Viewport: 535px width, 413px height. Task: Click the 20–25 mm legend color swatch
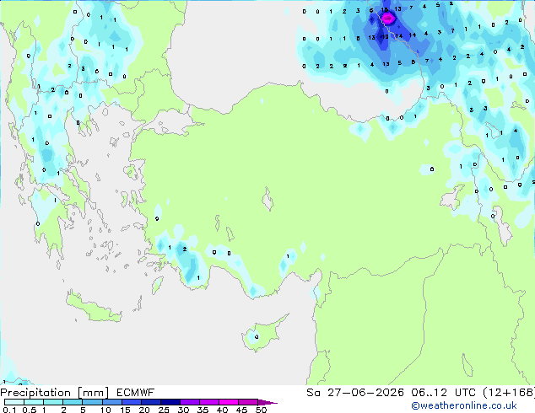(x=151, y=402)
